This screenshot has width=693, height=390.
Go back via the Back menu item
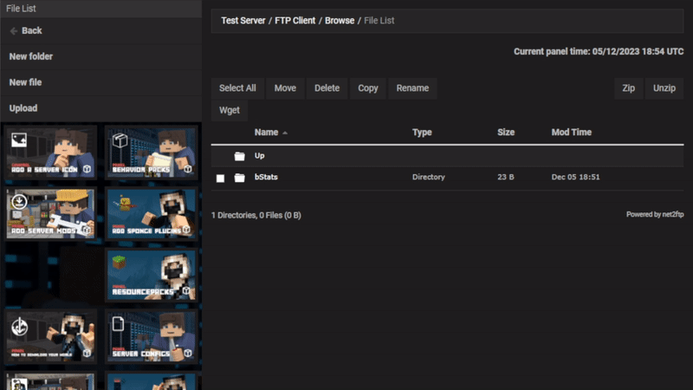[x=101, y=31]
